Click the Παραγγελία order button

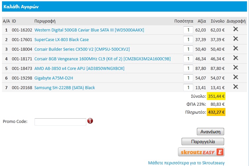pyautogui.click(x=203, y=141)
